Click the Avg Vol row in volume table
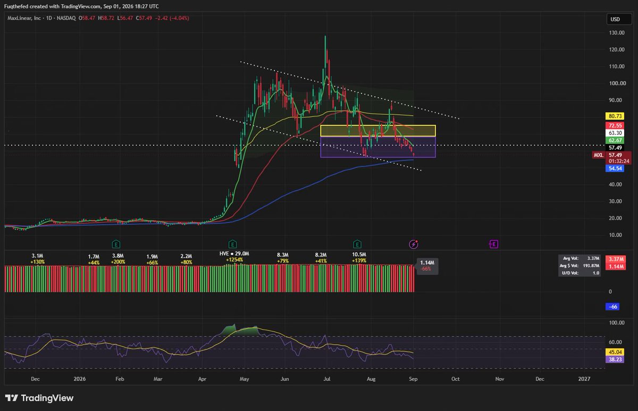The width and height of the screenshot is (638, 411). 578,259
